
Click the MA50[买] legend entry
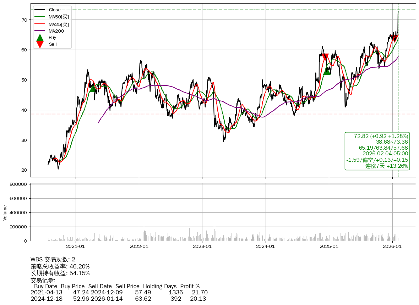59,17
